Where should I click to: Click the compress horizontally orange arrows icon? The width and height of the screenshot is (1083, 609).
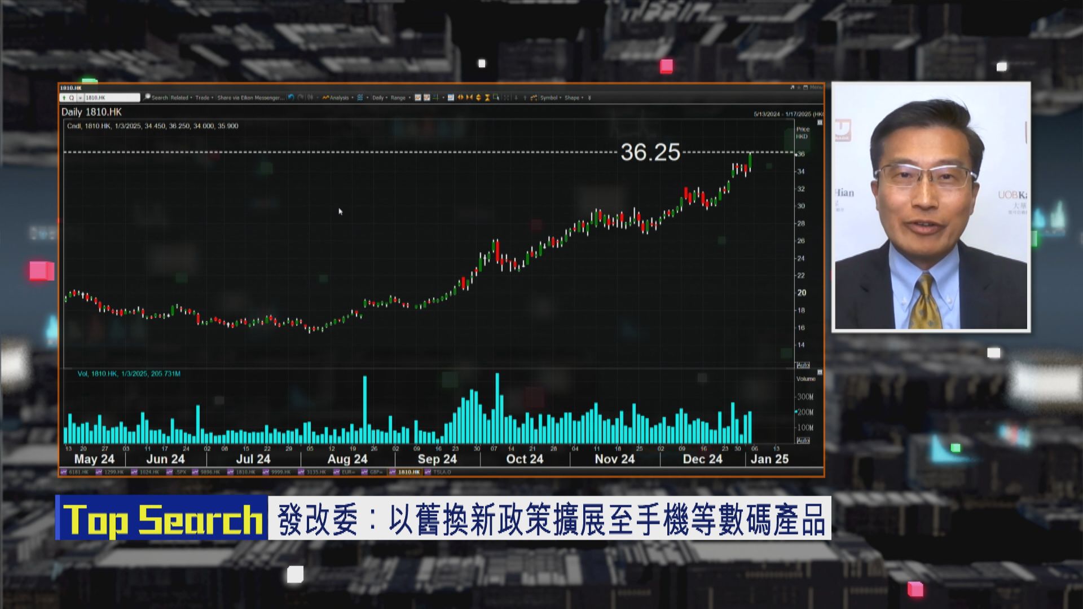[469, 98]
